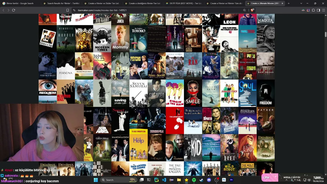The height and width of the screenshot is (184, 327).
Task: Pick the Singin' in the Rain poster
Action: [175, 93]
